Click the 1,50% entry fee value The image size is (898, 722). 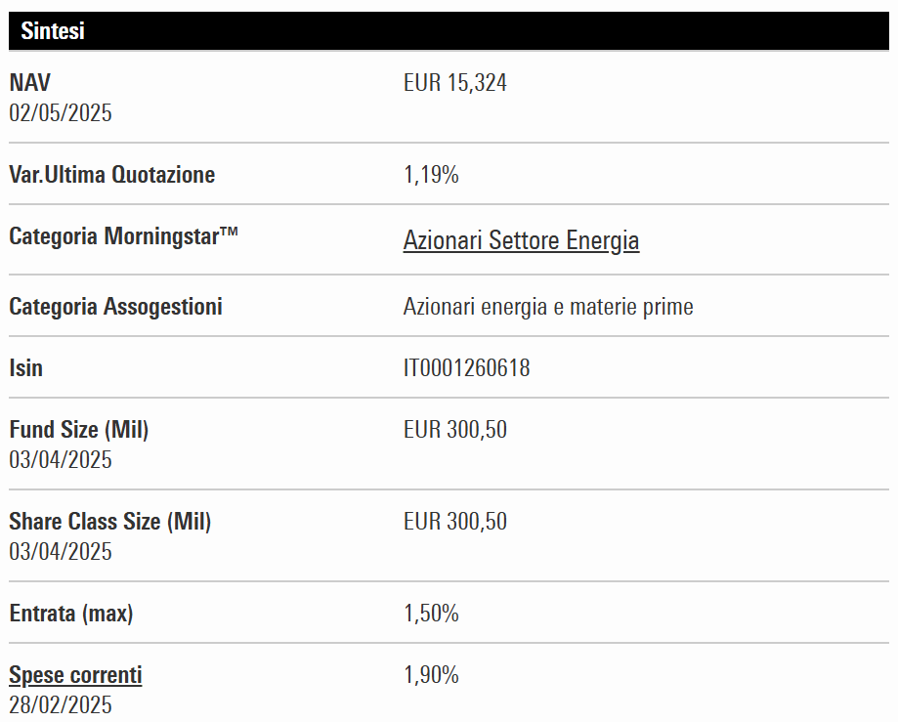pos(431,614)
